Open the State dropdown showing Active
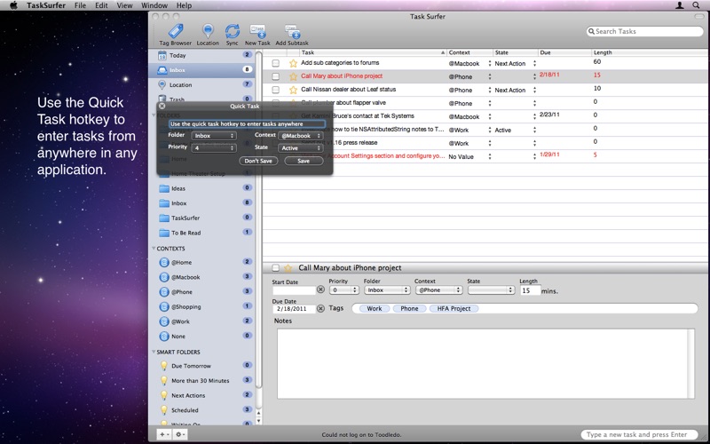This screenshot has height=444, width=710. 300,148
